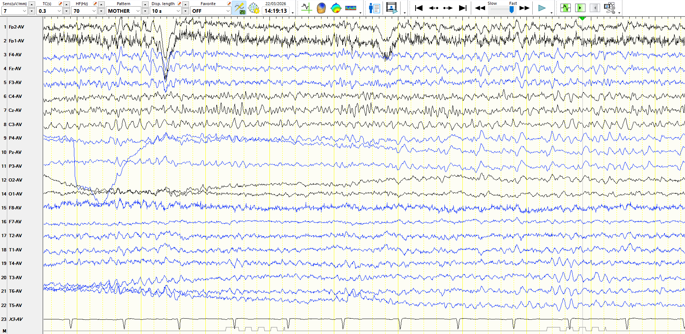
Task: Expand the arrow beside the tools icon
Action: 619,13
